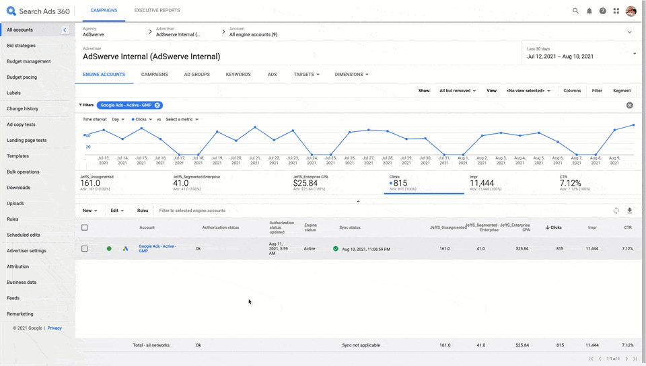
Task: Click the Search Ads 360 logo
Action: (38, 11)
